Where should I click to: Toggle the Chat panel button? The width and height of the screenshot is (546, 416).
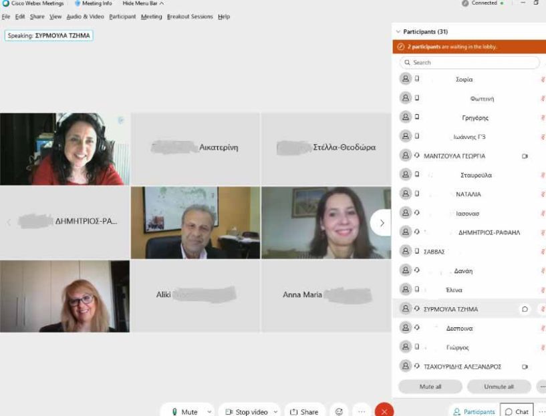517,411
